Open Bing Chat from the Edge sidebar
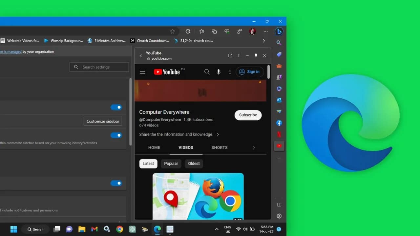 tap(279, 31)
